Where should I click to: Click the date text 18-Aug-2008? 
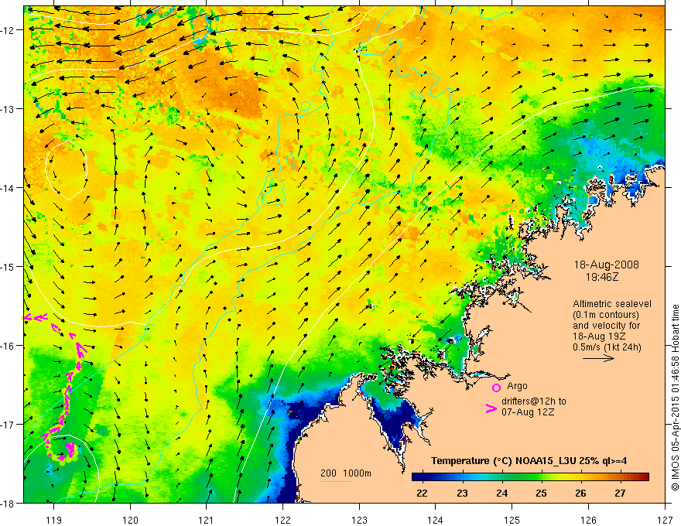606,265
